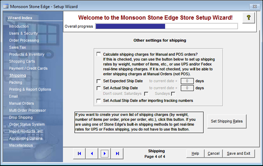Click Expected Ship Date days input field
263x166 pixels.
187,81
